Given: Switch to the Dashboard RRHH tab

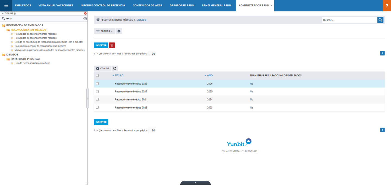Looking at the screenshot, I should (182, 5).
